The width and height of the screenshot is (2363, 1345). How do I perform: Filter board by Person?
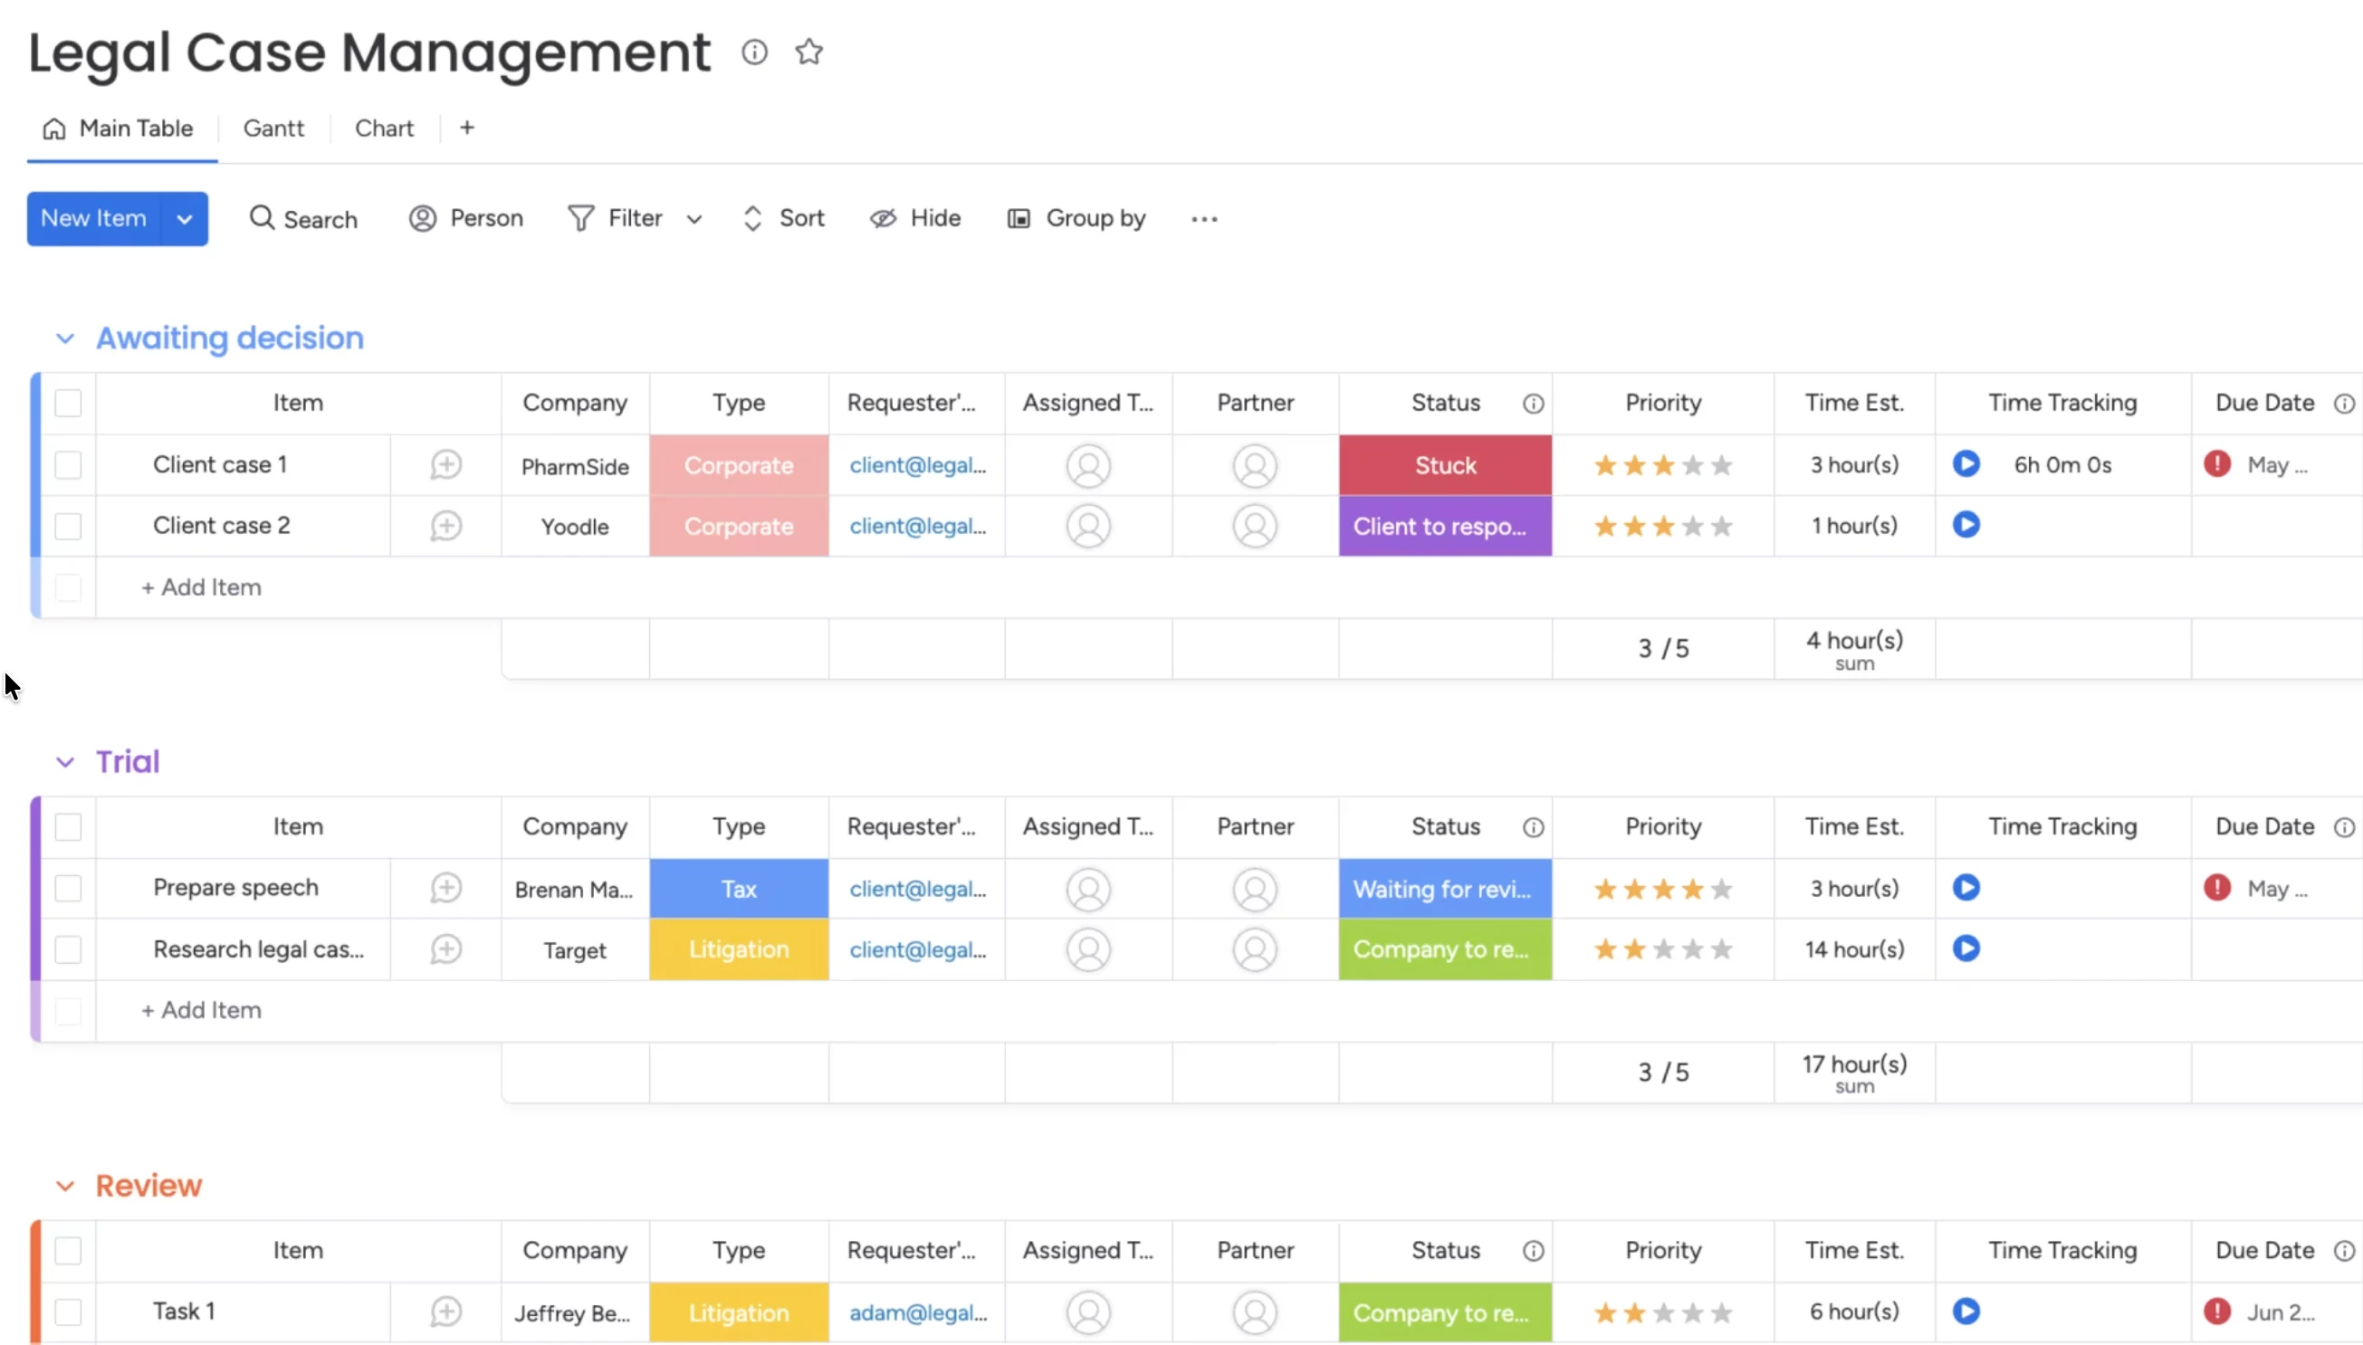pyautogui.click(x=466, y=218)
